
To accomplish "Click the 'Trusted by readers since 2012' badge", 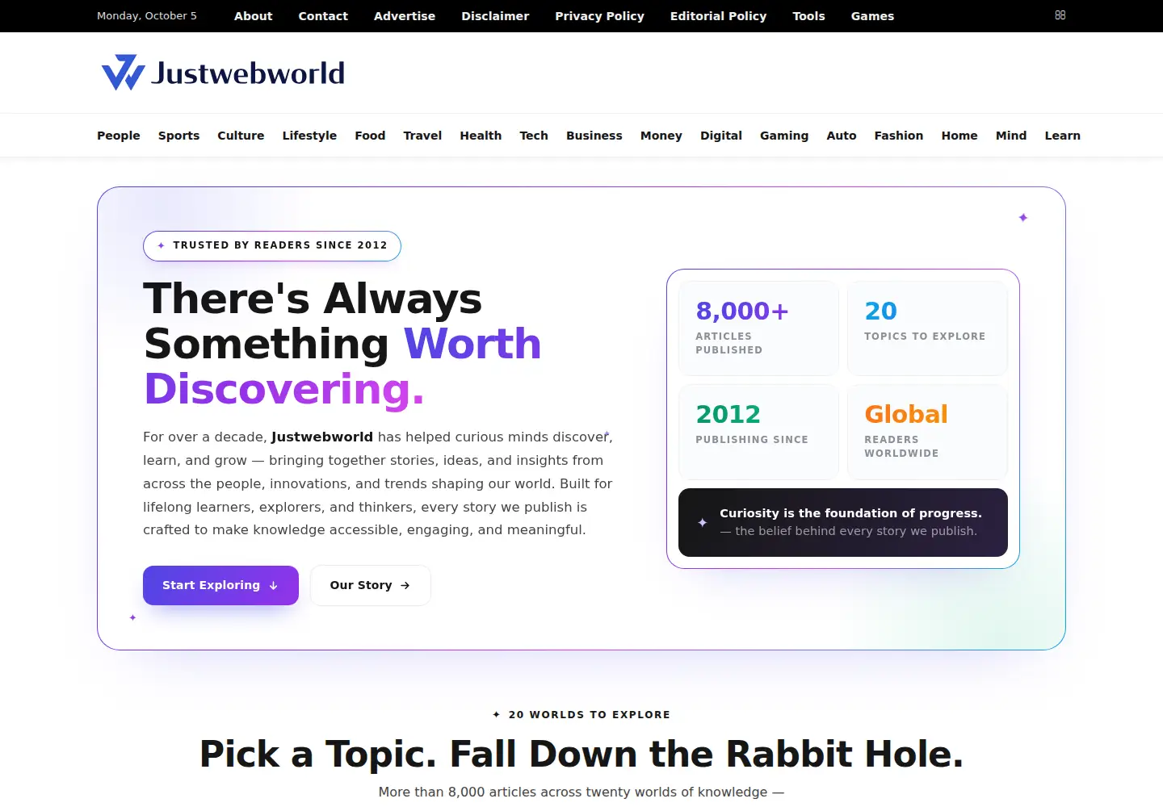I will [272, 245].
